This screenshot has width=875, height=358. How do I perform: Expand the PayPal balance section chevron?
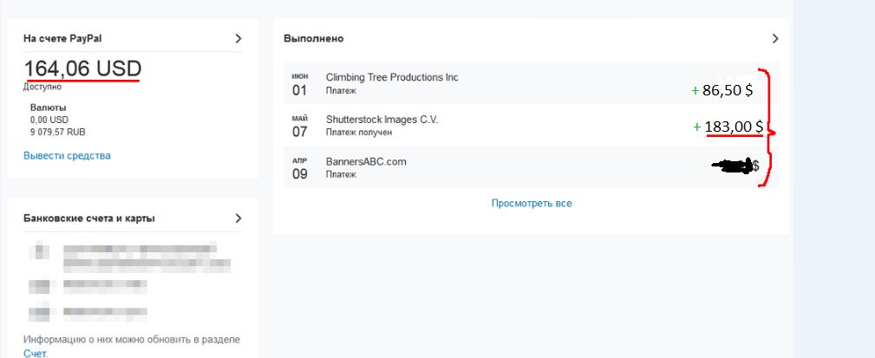coord(238,39)
